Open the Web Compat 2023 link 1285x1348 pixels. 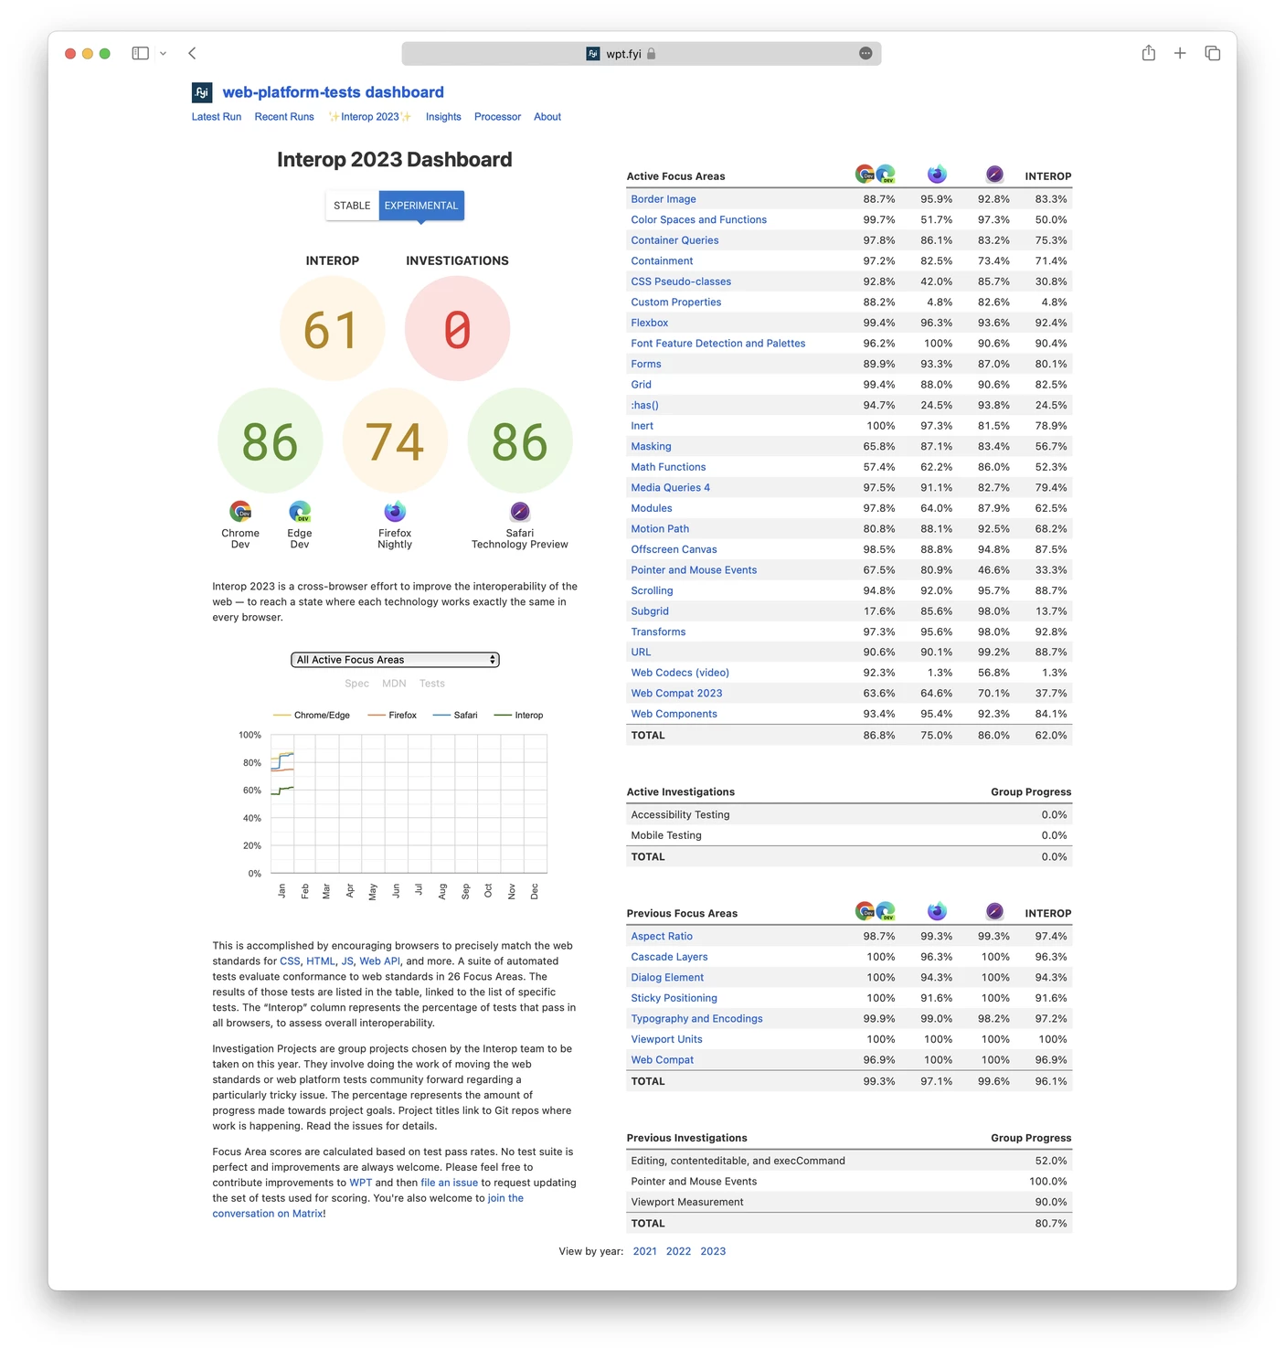pos(676,694)
